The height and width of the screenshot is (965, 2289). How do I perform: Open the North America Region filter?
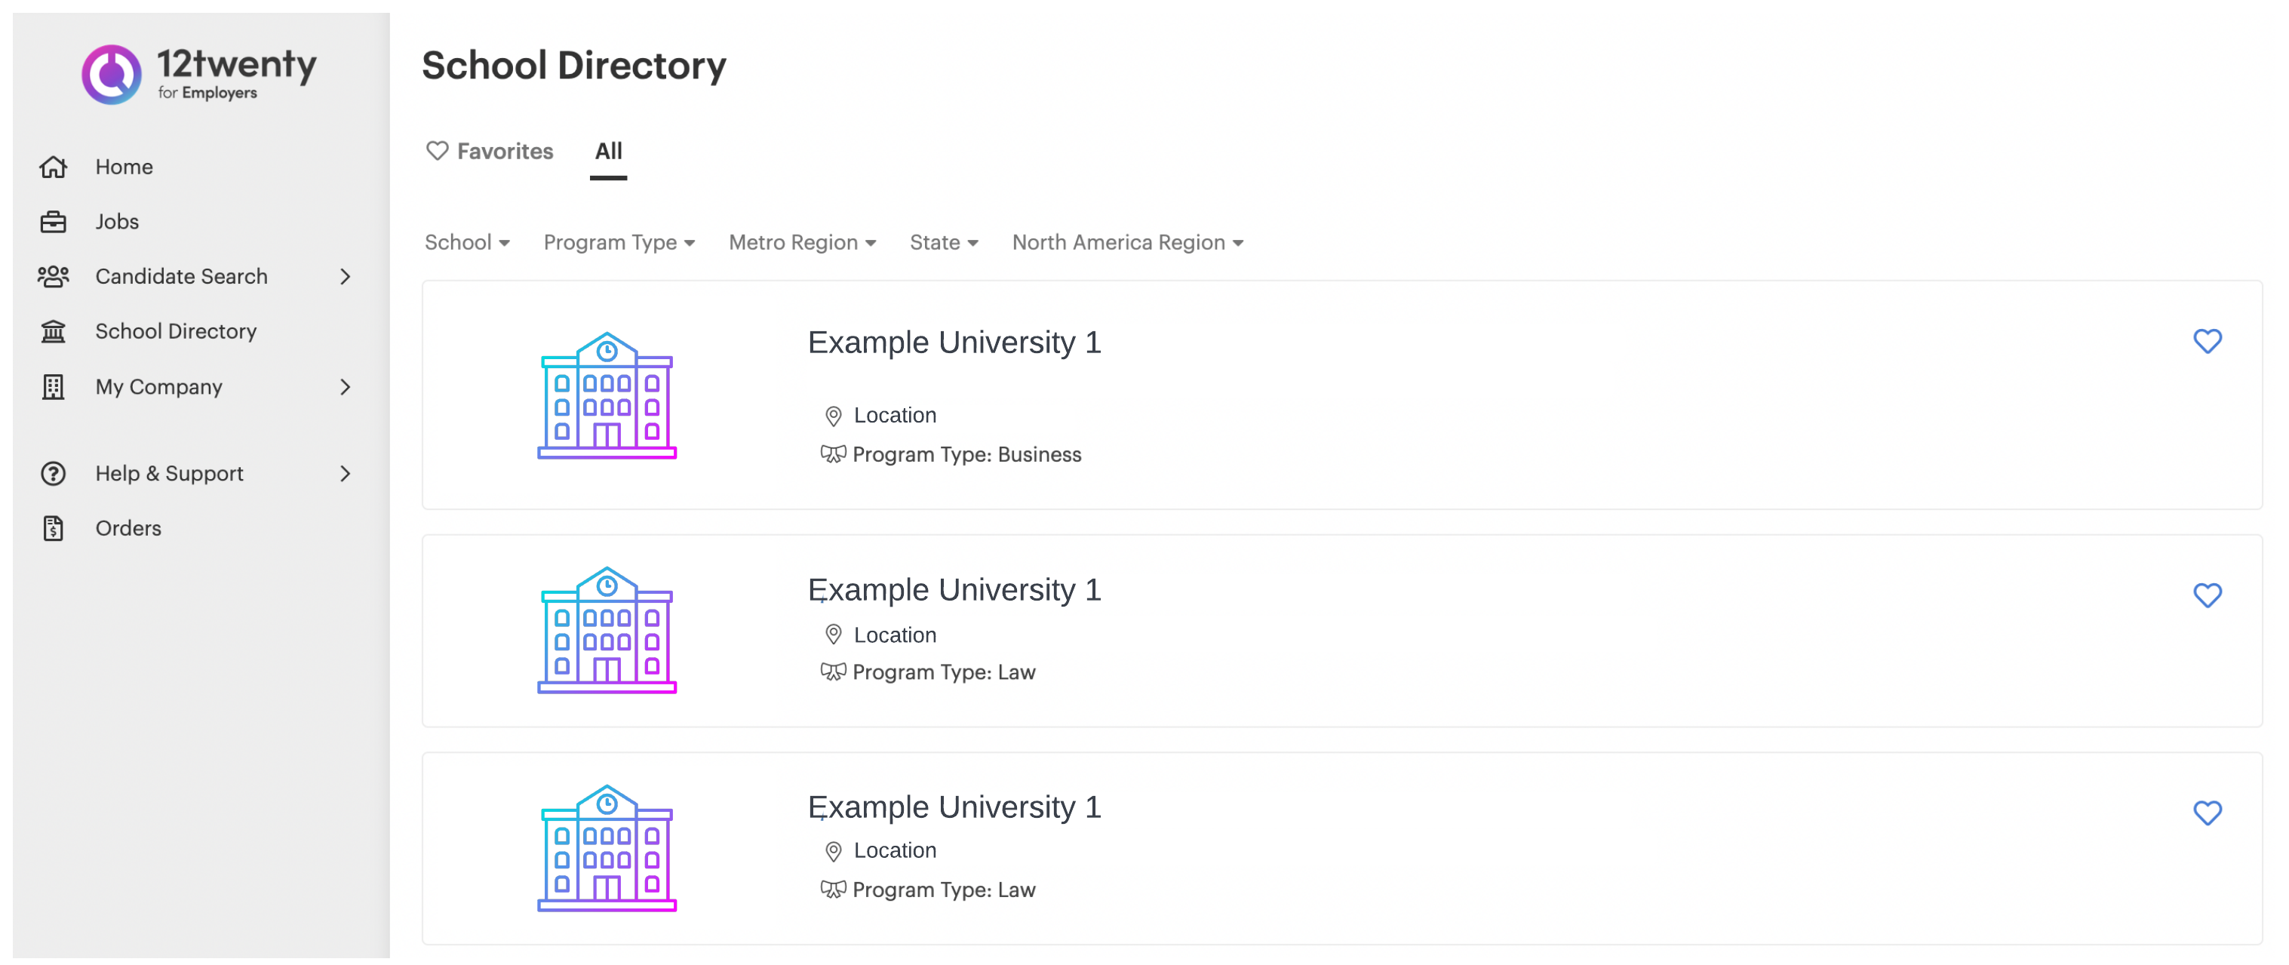coord(1126,243)
